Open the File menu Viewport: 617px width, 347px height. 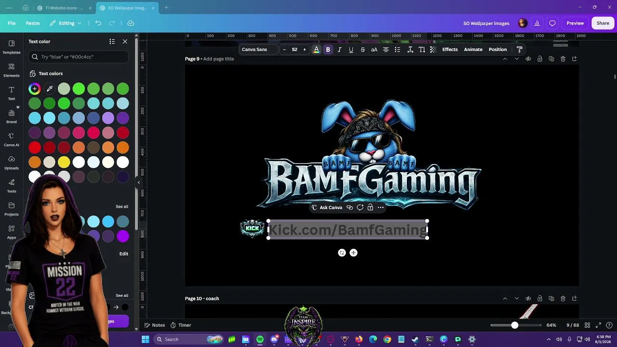pyautogui.click(x=12, y=23)
